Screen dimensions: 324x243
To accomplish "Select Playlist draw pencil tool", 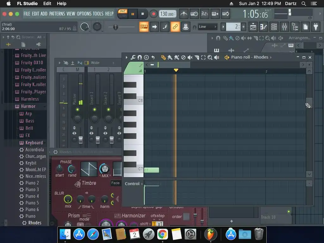I will pos(225,38).
